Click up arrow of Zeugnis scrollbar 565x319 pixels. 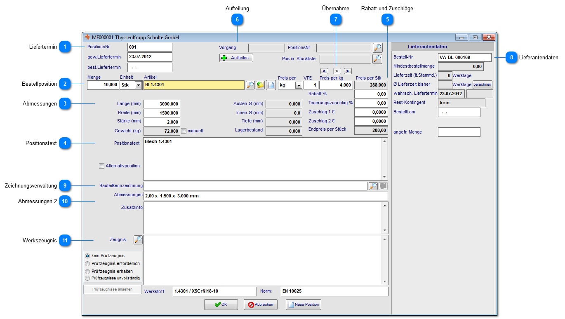tap(385, 239)
